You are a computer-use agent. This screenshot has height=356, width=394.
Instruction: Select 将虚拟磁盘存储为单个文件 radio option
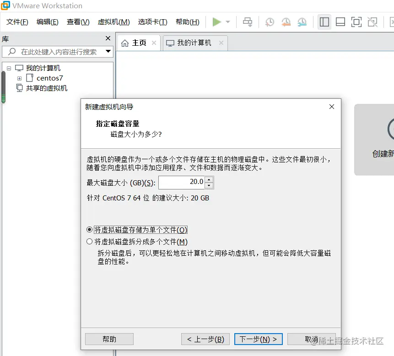pyautogui.click(x=89, y=230)
